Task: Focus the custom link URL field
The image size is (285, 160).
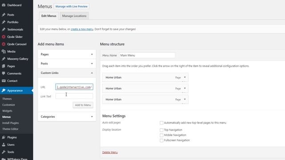Action: click(74, 87)
